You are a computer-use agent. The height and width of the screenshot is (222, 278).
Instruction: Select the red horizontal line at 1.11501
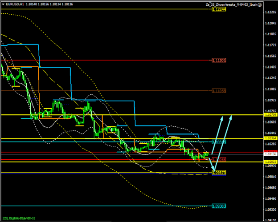click(x=111, y=60)
